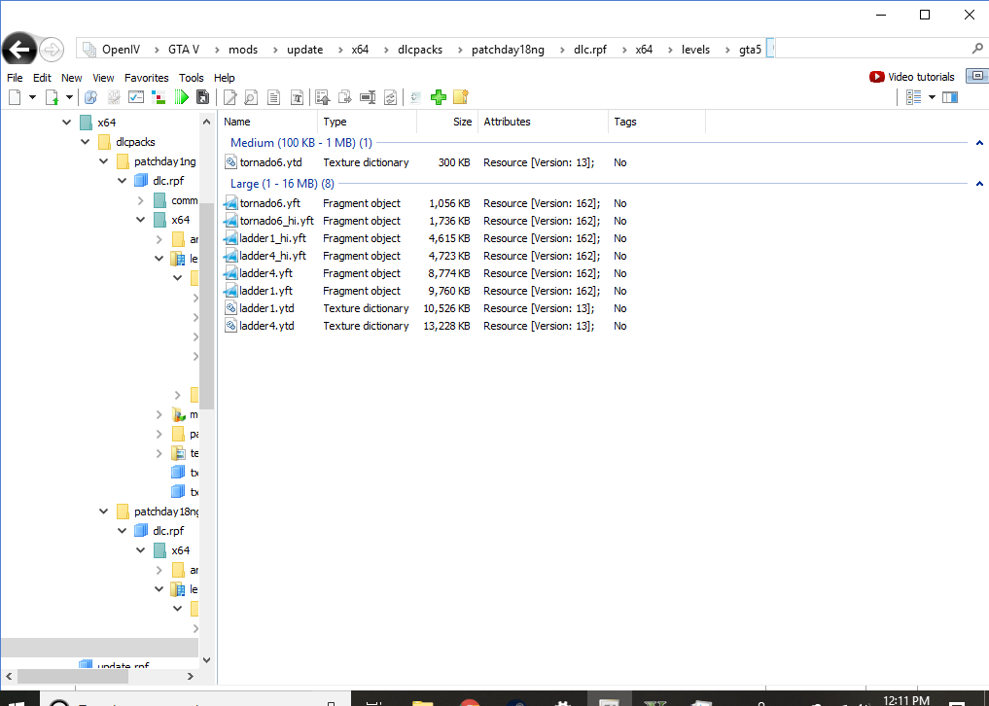This screenshot has width=989, height=706.
Task: Expand the comm folder in the tree
Action: pos(141,200)
